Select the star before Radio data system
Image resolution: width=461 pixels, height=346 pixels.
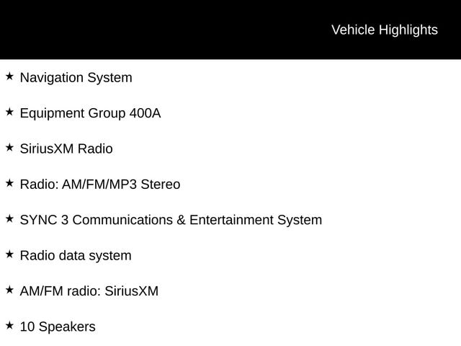[9, 254]
